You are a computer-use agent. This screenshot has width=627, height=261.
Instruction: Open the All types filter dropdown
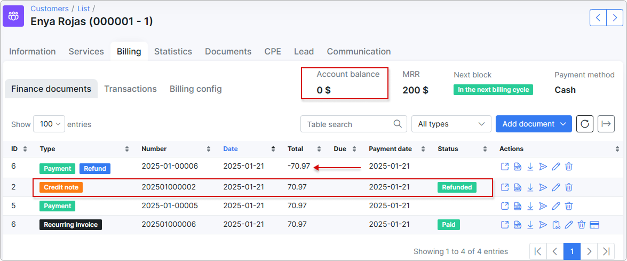click(x=451, y=124)
